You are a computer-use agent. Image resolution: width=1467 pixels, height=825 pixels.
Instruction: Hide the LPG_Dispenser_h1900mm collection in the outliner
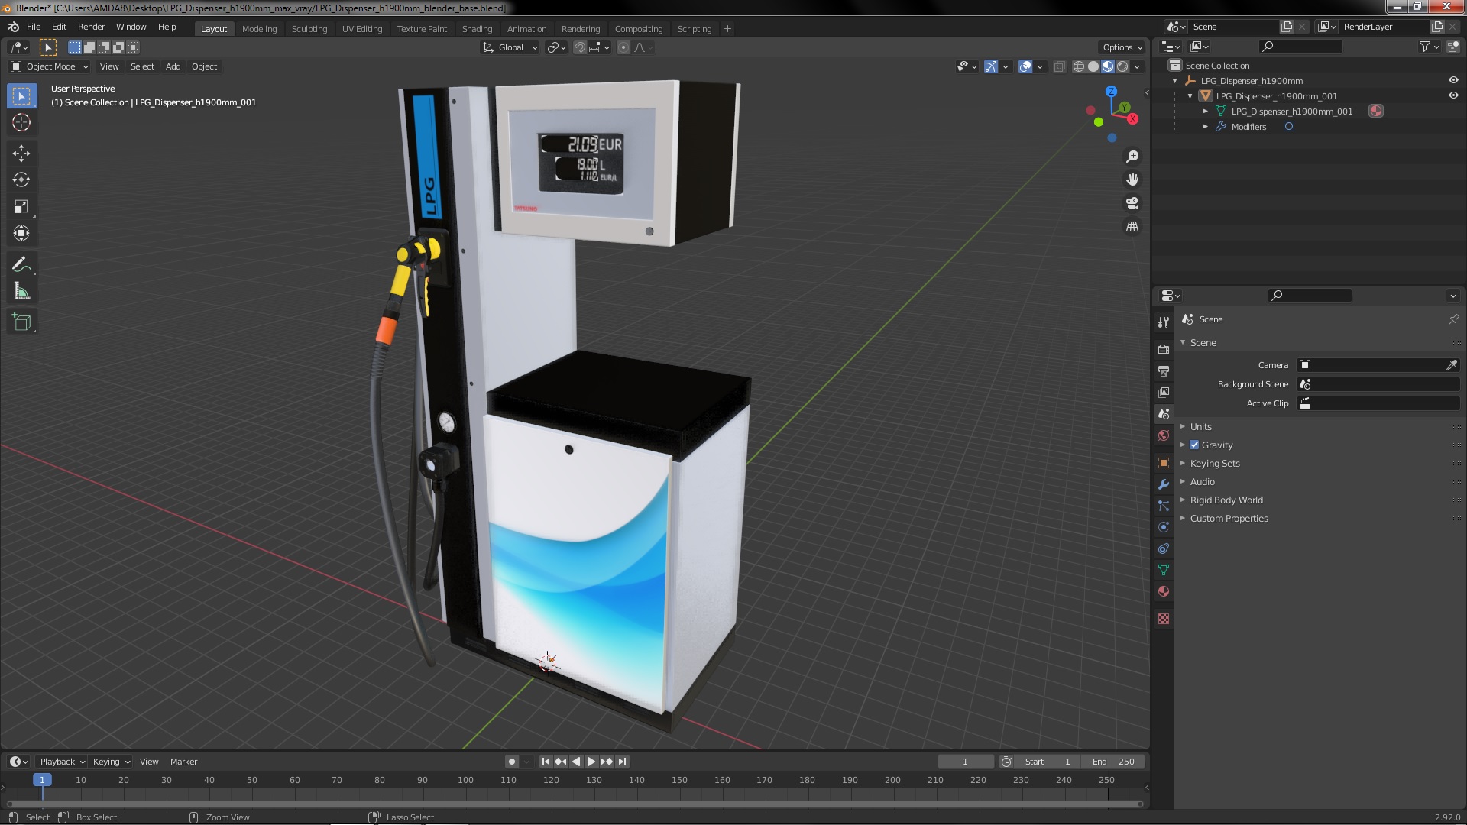(1453, 81)
